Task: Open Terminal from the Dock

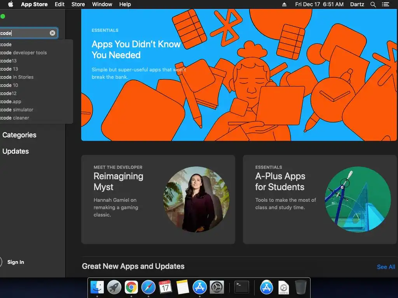Action: click(241, 287)
